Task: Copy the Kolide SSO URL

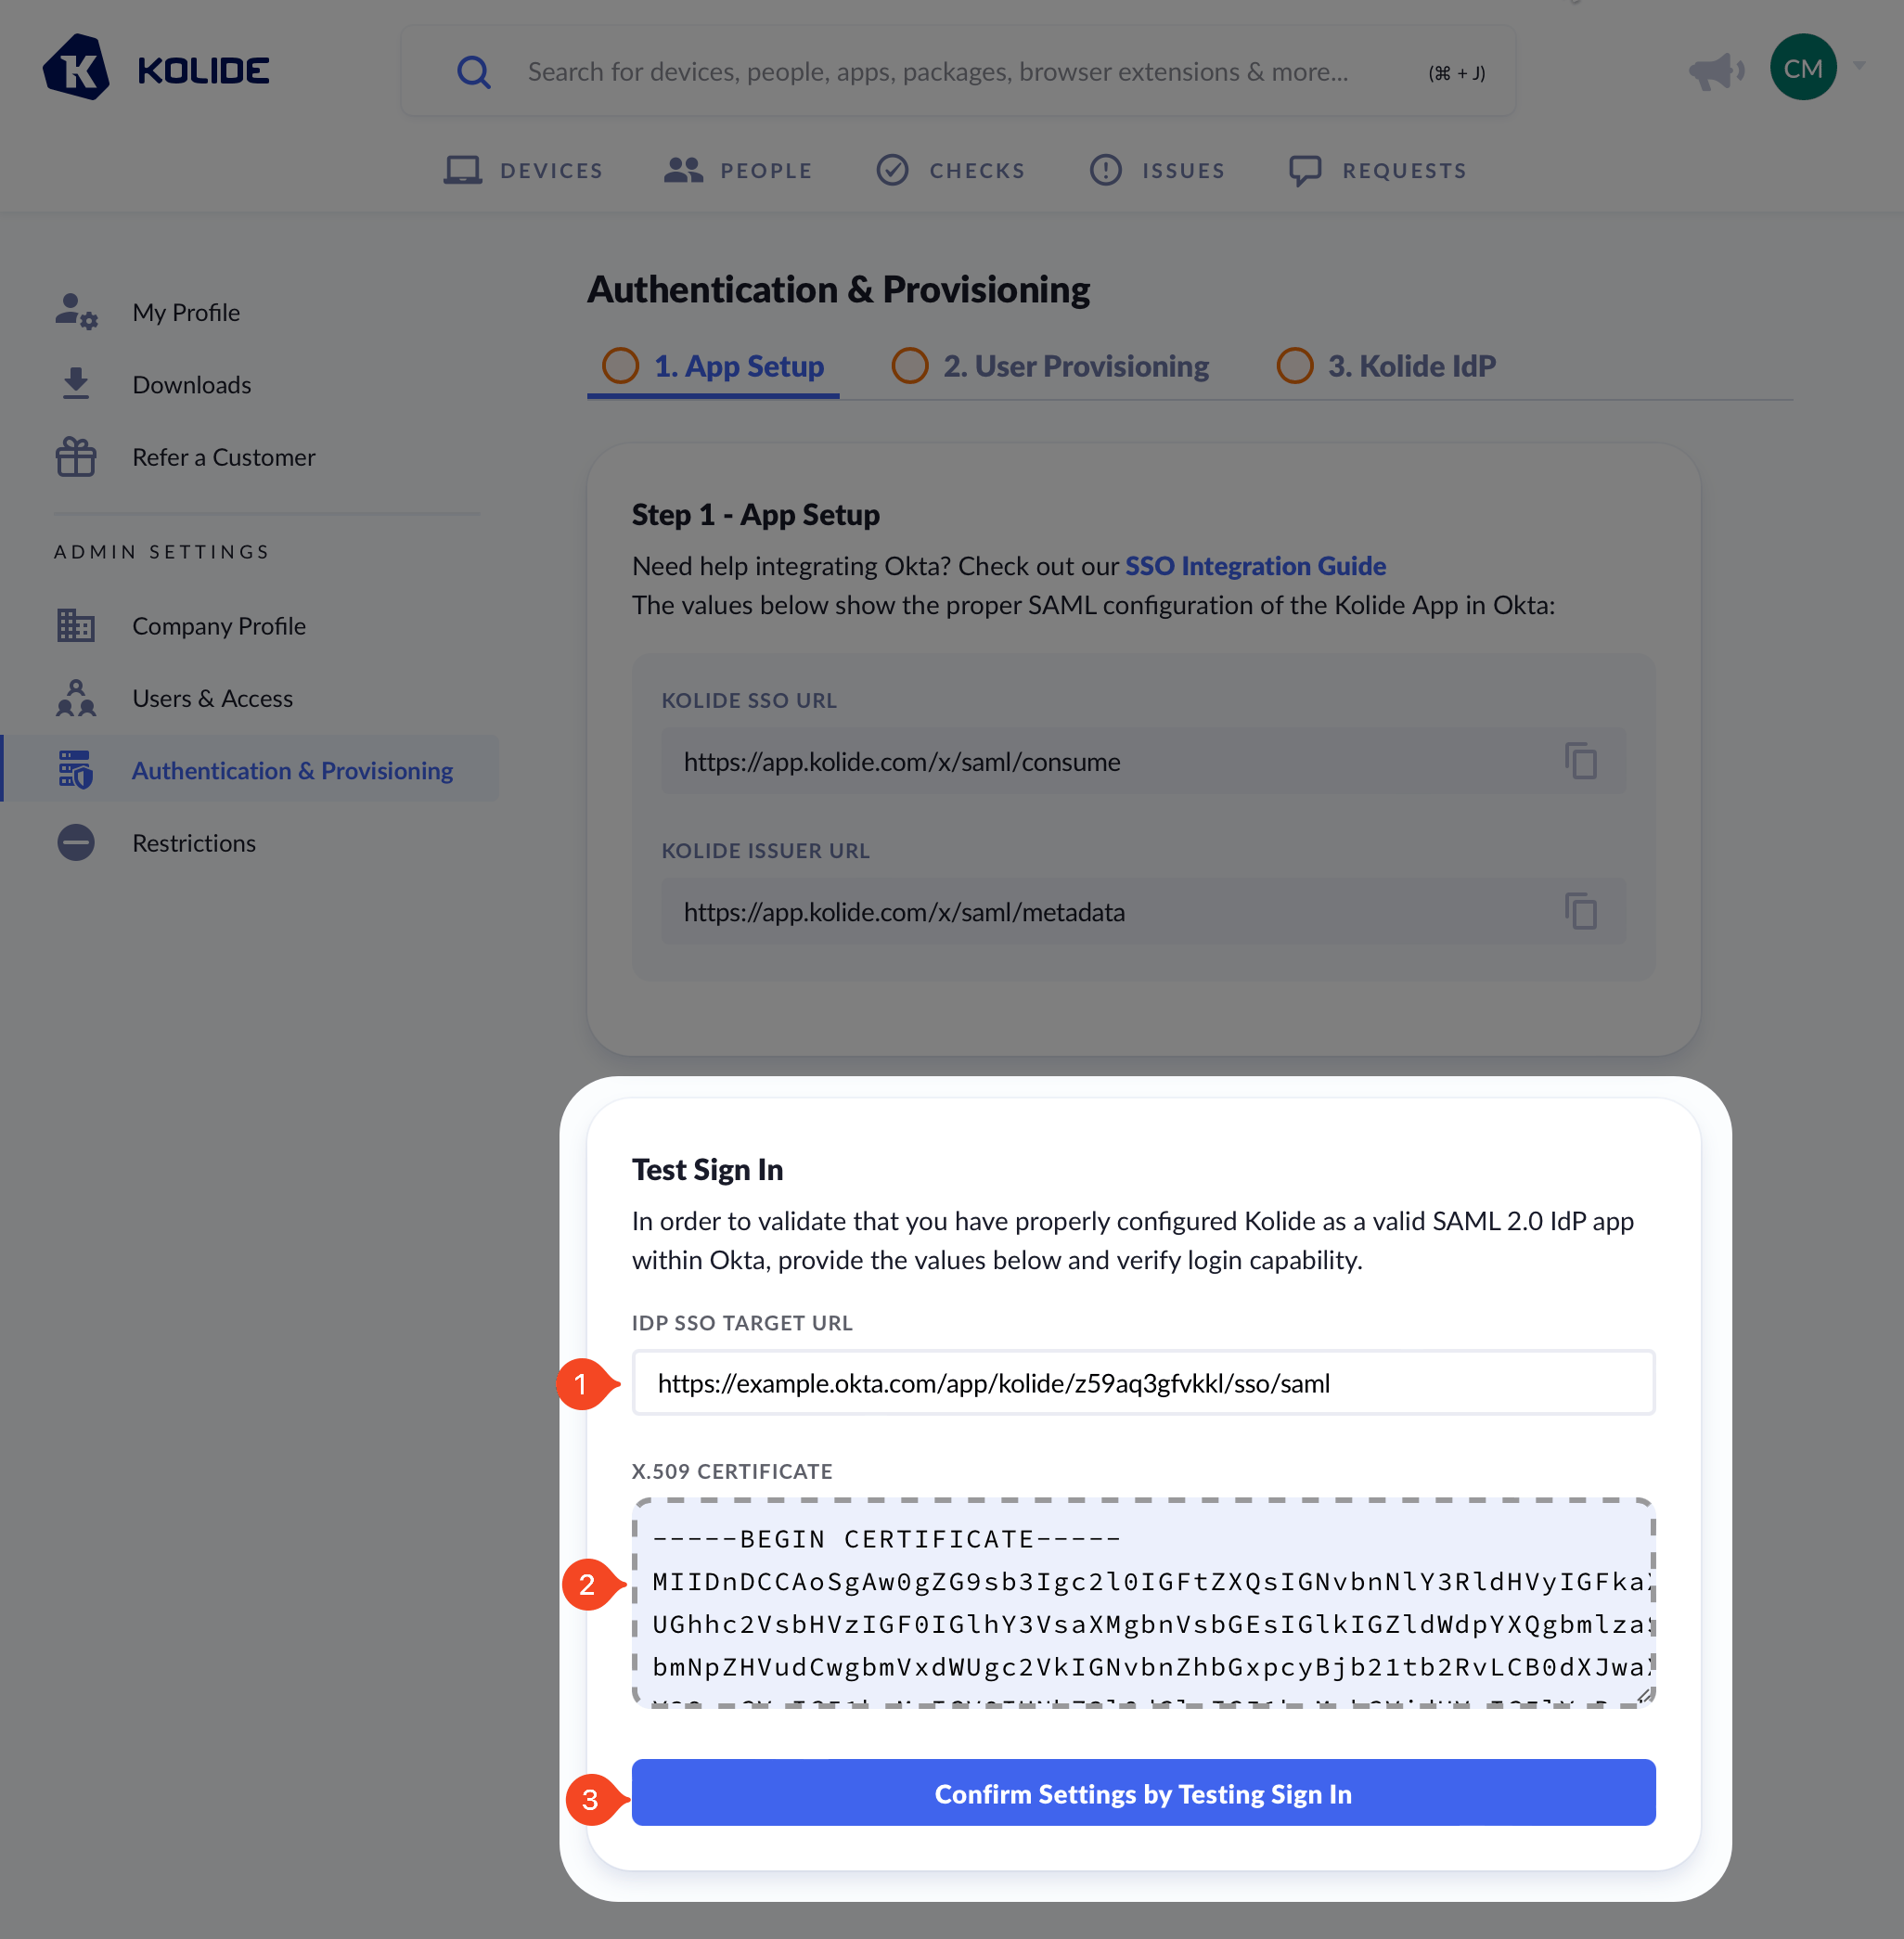Action: (x=1579, y=760)
